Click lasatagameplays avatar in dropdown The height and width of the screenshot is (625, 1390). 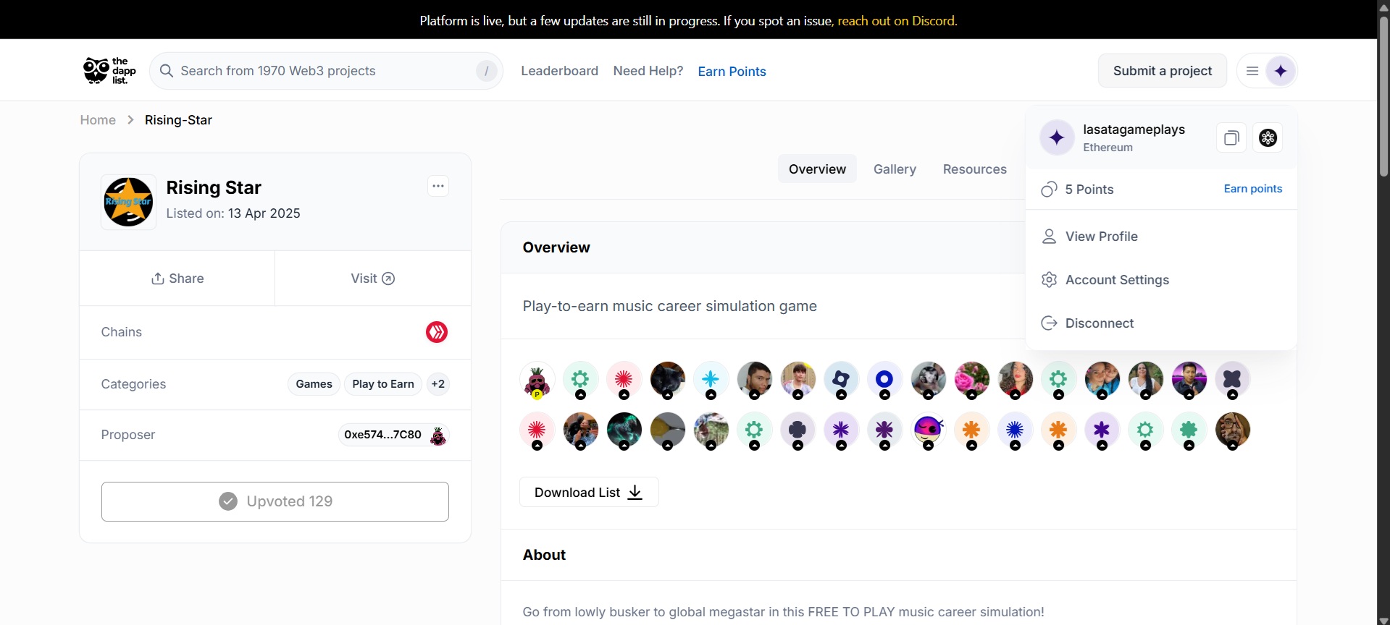(1057, 137)
